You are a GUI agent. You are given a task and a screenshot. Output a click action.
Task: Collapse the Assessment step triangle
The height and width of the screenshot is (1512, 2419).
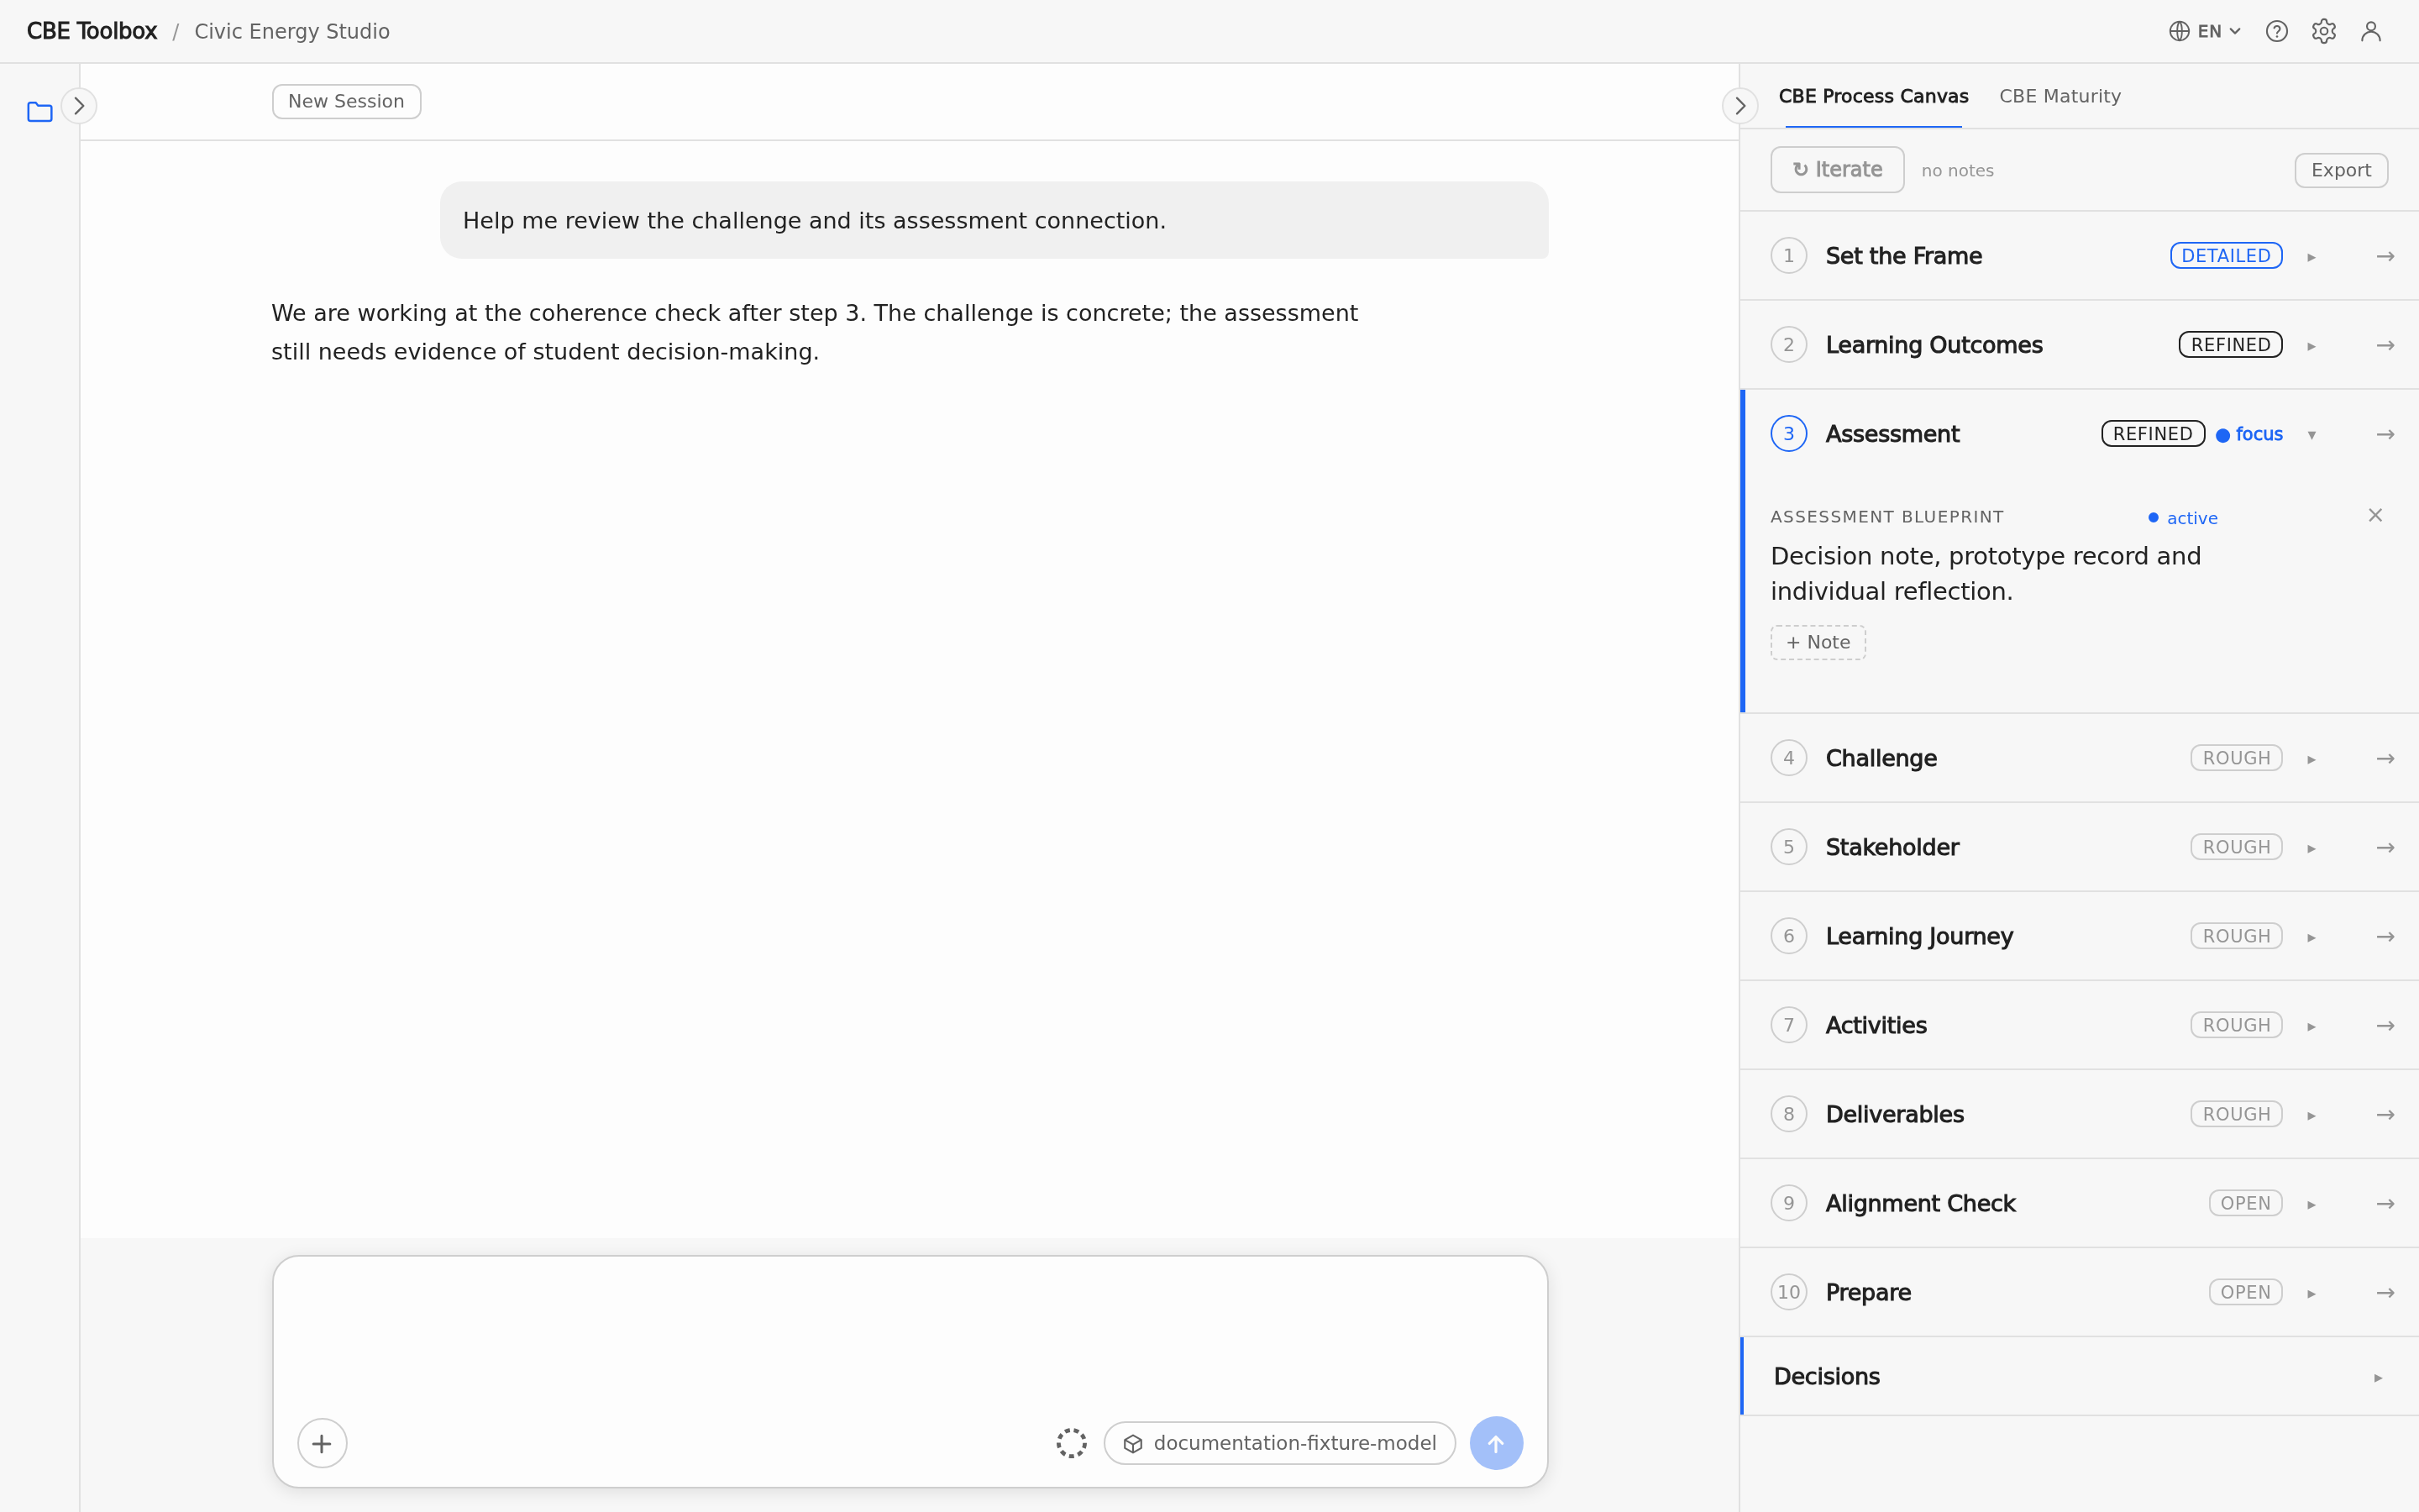[2311, 435]
